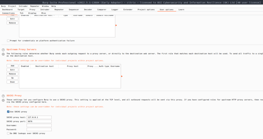Open the Repeater menu

(35, 6)
